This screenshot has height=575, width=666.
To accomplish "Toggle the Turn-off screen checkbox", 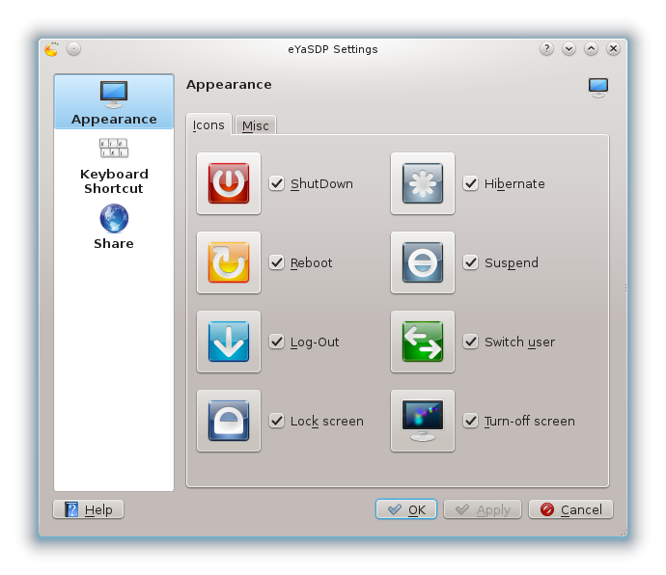I will pos(471,421).
